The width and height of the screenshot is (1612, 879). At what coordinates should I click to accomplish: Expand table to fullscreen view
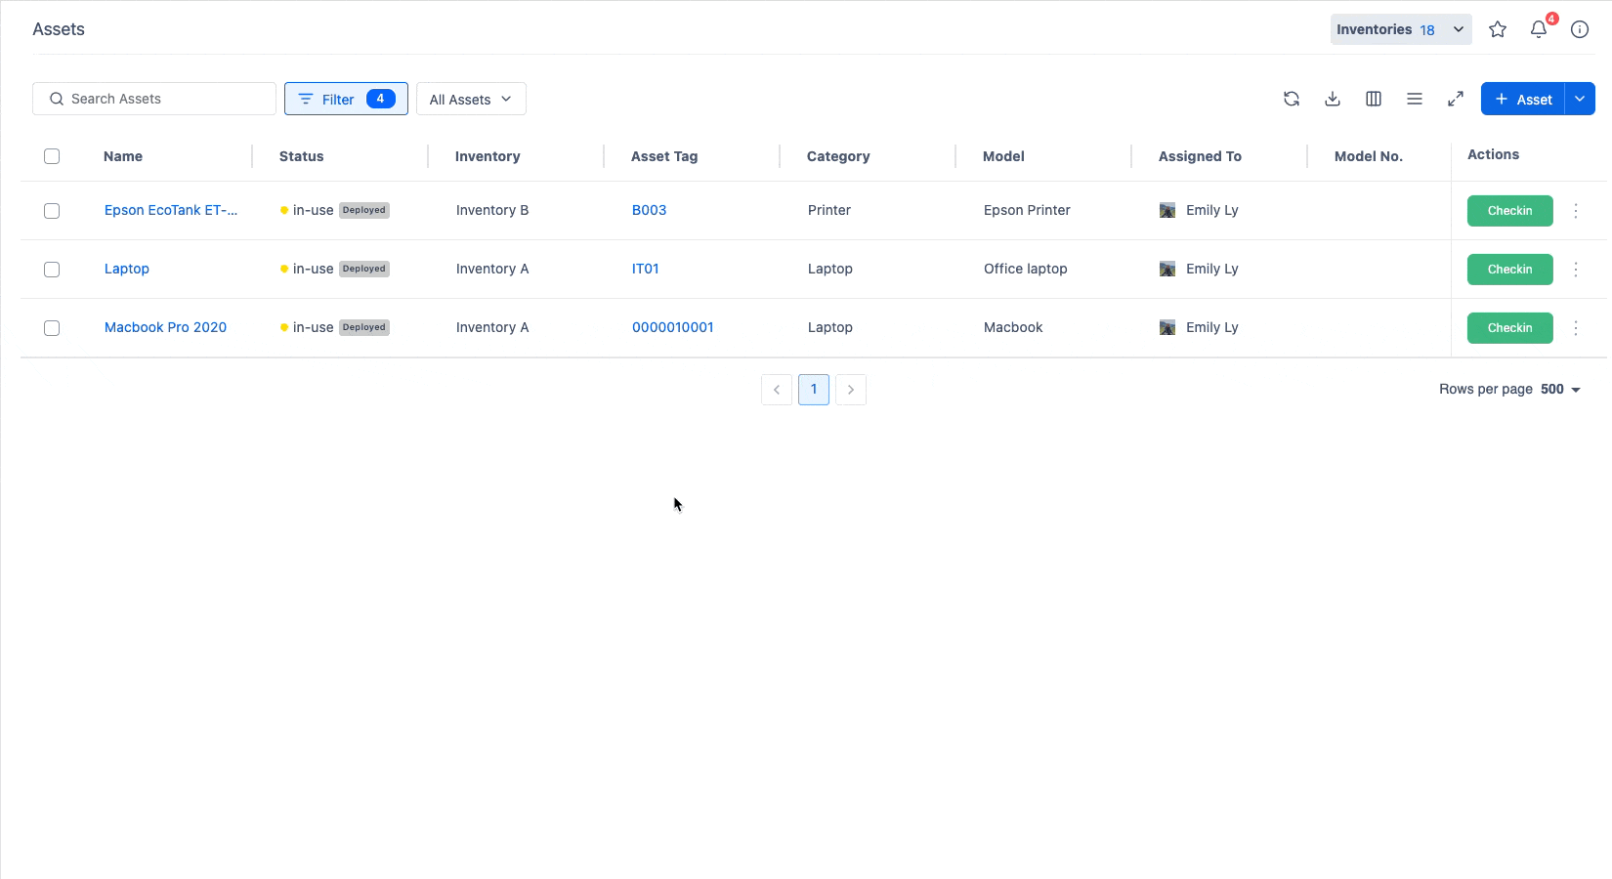pos(1455,99)
